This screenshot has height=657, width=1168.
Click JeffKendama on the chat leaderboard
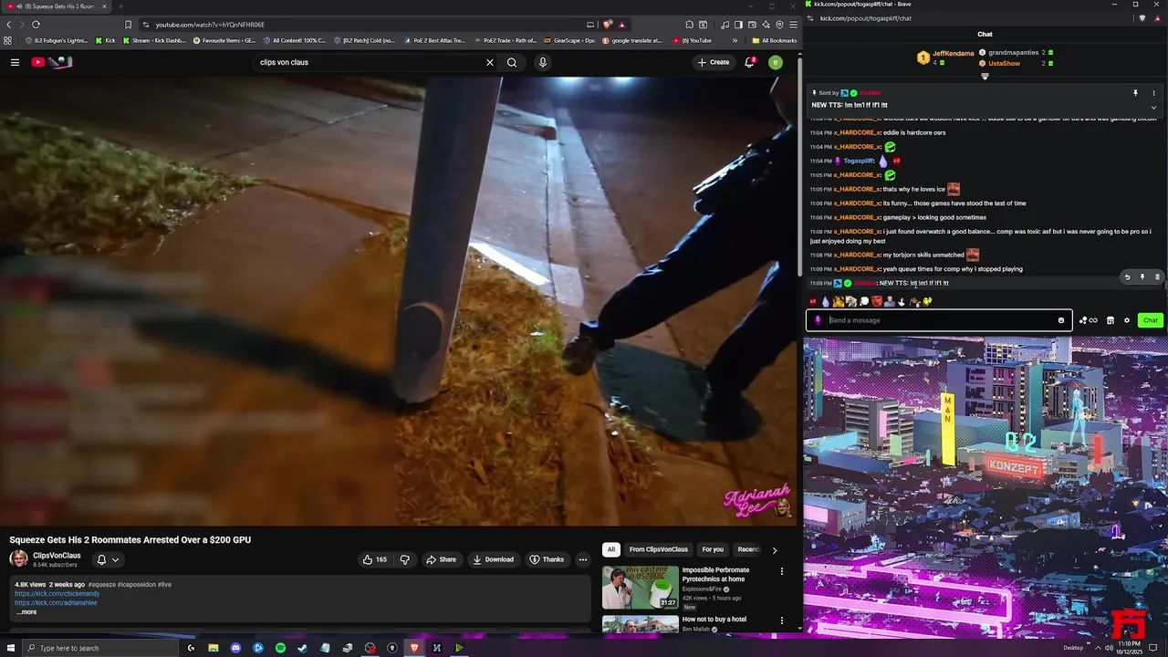coord(953,54)
